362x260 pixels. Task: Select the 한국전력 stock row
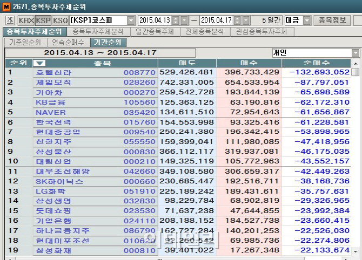(x=178, y=122)
